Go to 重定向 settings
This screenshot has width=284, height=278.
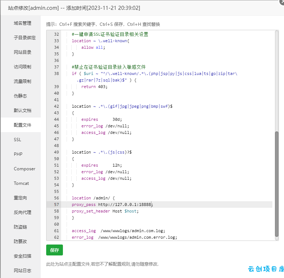pyautogui.click(x=20, y=198)
